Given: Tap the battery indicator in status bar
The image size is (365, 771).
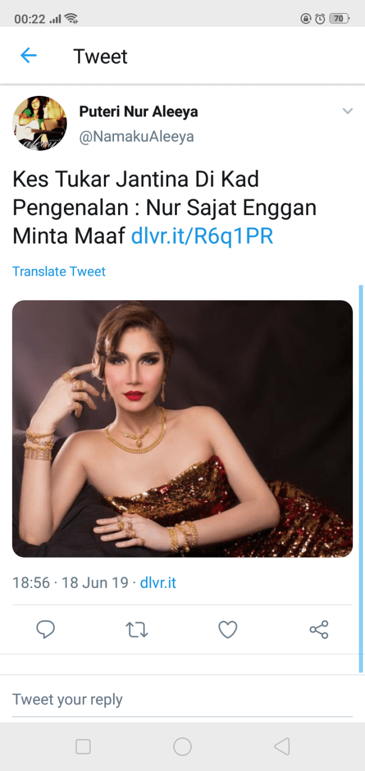Looking at the screenshot, I should (x=339, y=18).
